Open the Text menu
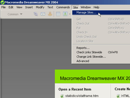The image size is (130, 98). click(x=50, y=7)
